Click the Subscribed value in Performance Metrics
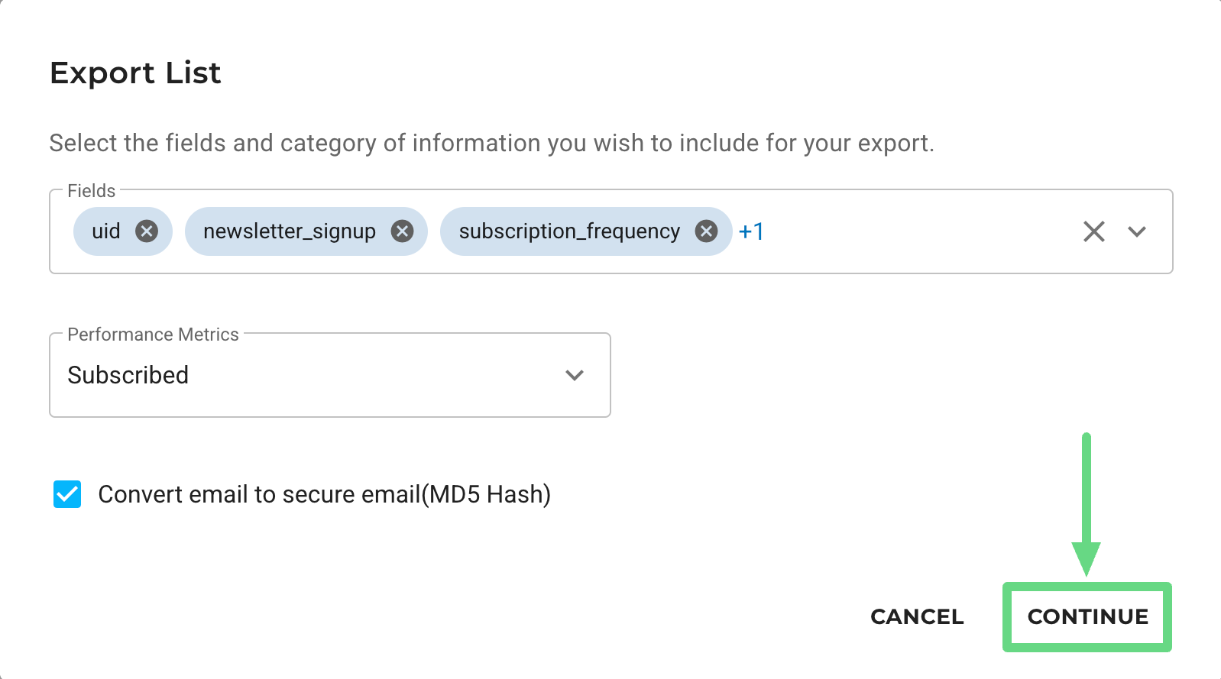 pyautogui.click(x=128, y=375)
